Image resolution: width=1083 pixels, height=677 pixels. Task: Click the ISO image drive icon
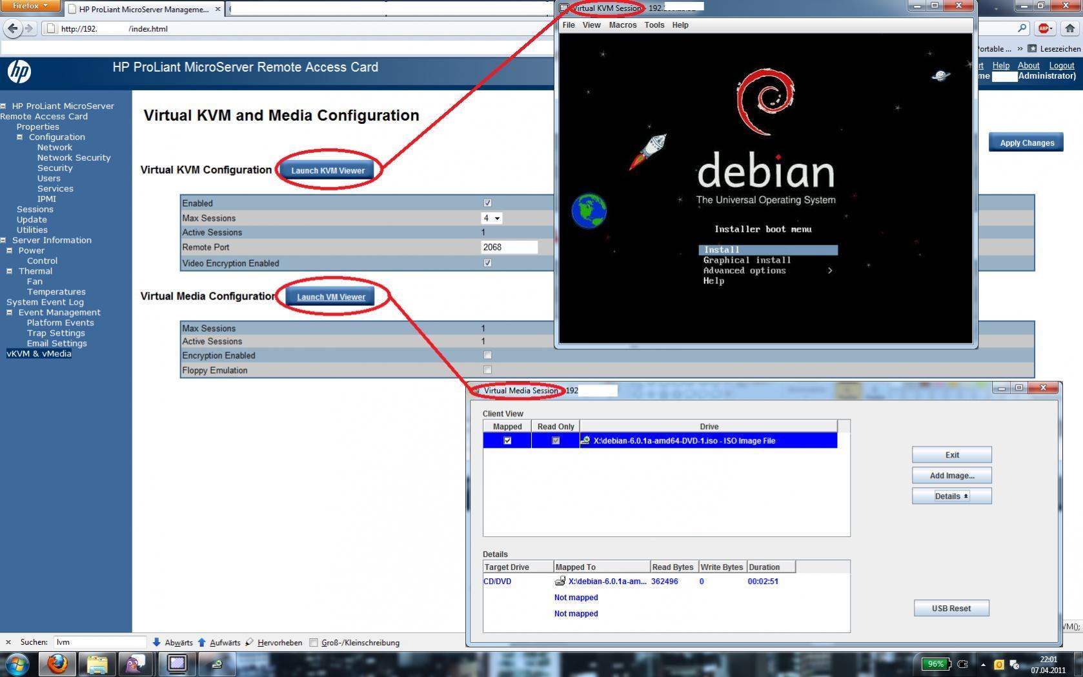click(x=585, y=440)
